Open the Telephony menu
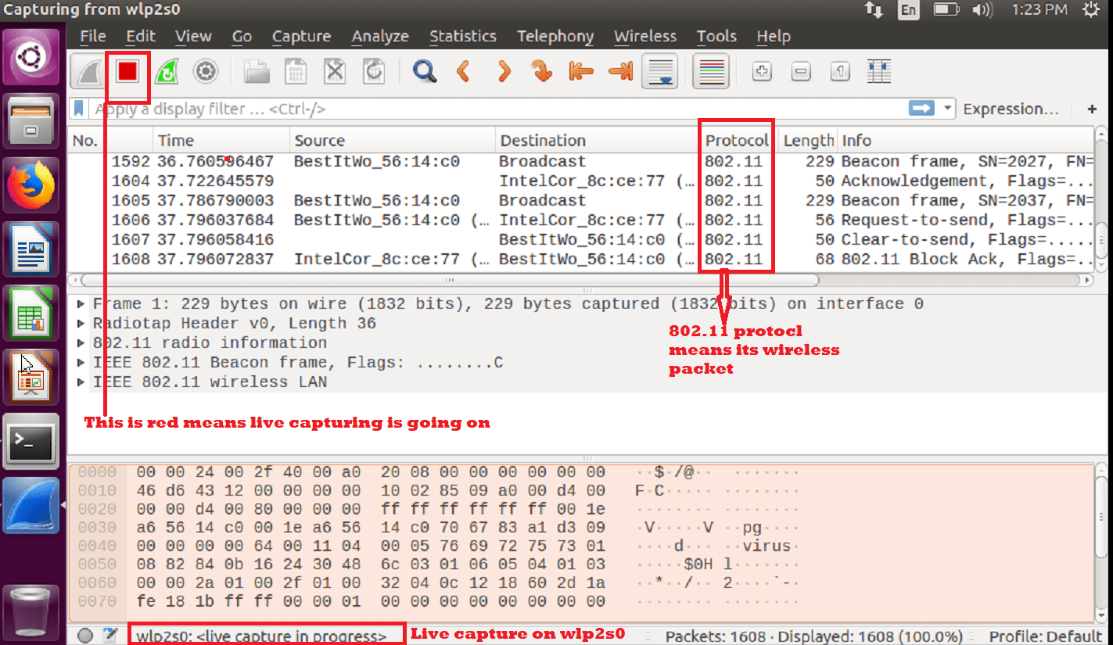The image size is (1113, 645). [x=555, y=36]
